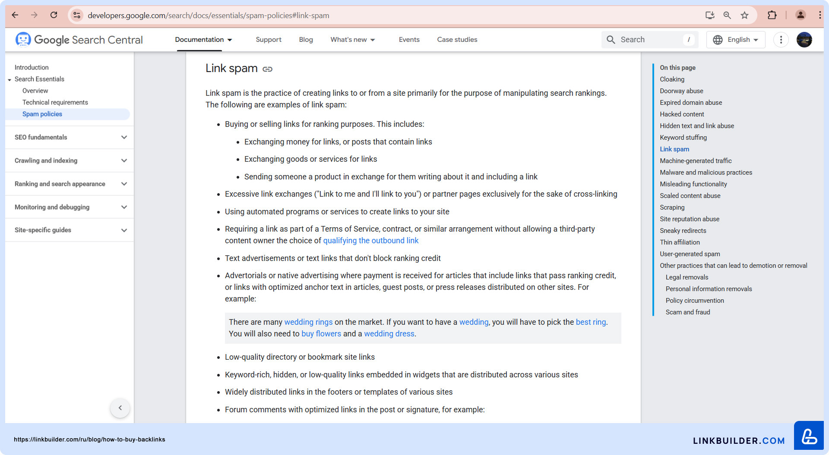Click the Google Search Central logo

tap(79, 40)
